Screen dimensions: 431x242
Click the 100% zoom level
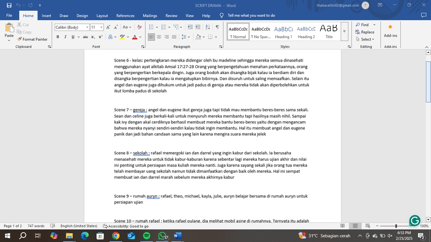coord(424,226)
